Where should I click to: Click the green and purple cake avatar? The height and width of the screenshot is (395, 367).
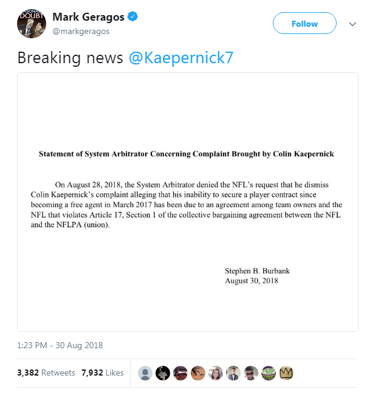[269, 373]
